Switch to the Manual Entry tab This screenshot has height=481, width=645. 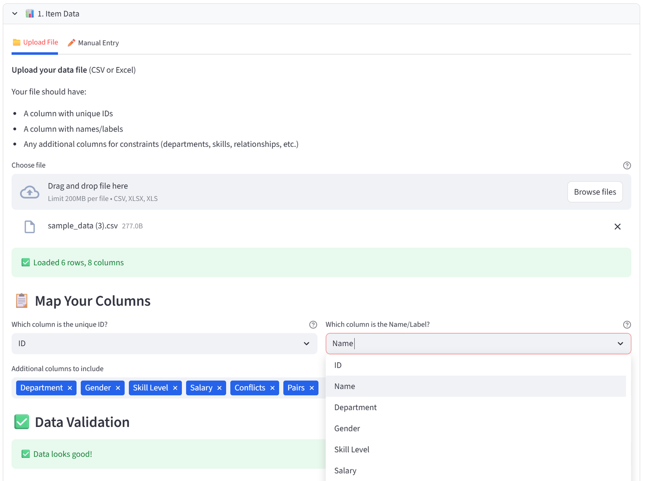94,43
